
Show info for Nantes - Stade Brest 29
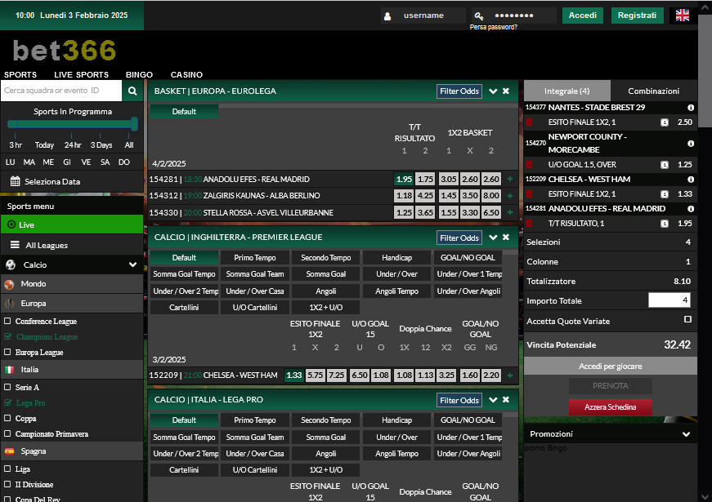click(691, 108)
